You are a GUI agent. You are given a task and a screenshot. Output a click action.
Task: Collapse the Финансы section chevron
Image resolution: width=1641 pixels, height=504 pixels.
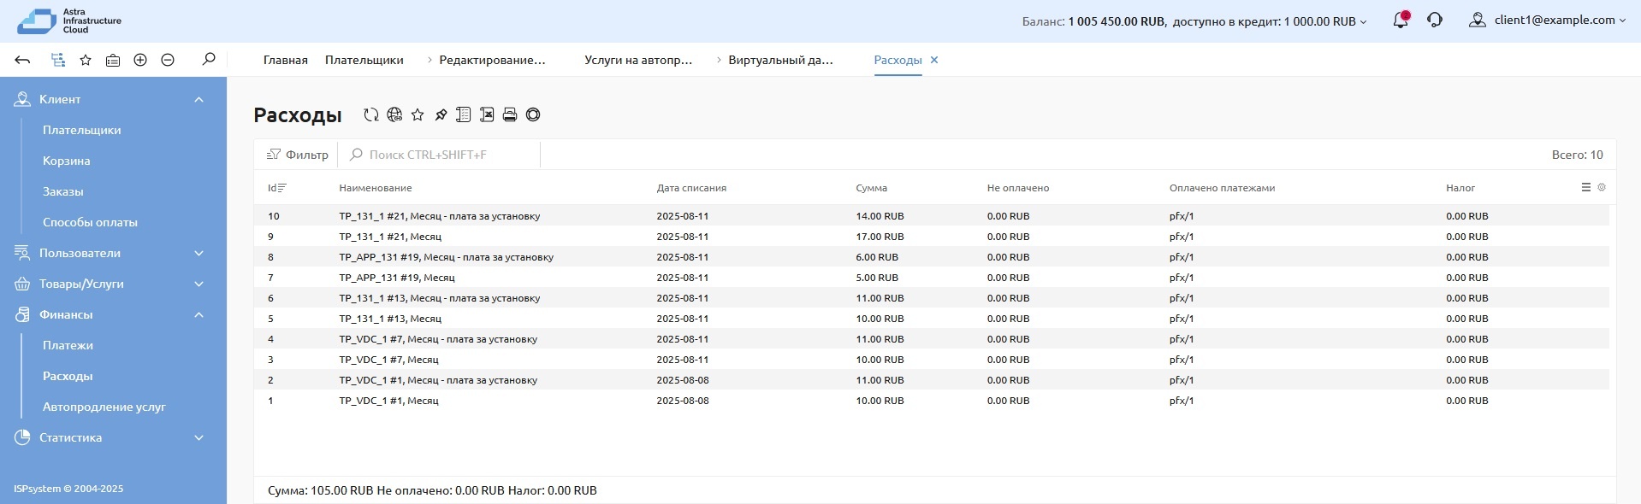click(x=198, y=314)
